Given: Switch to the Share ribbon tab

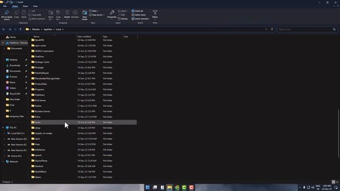Looking at the screenshot, I should coord(25,6).
